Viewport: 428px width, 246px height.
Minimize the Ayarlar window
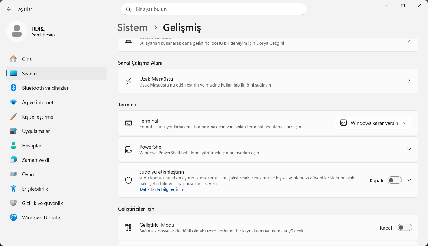pos(386,6)
